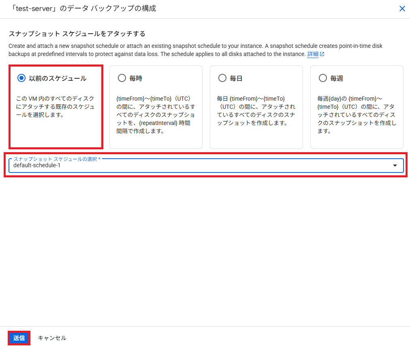Click the 毎週 card description text
This screenshot has width=410, height=347.
point(357,115)
